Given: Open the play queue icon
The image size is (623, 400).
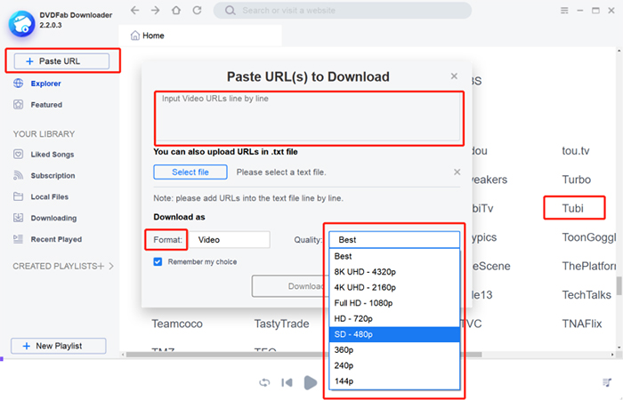Looking at the screenshot, I should tap(607, 382).
